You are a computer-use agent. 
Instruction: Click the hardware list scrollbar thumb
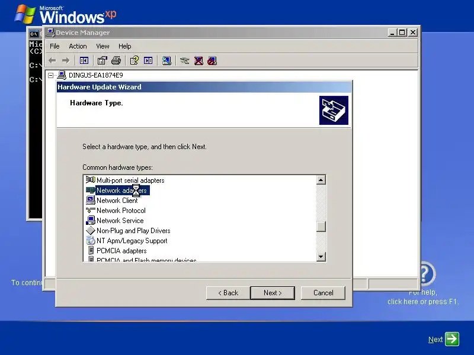(x=321, y=227)
